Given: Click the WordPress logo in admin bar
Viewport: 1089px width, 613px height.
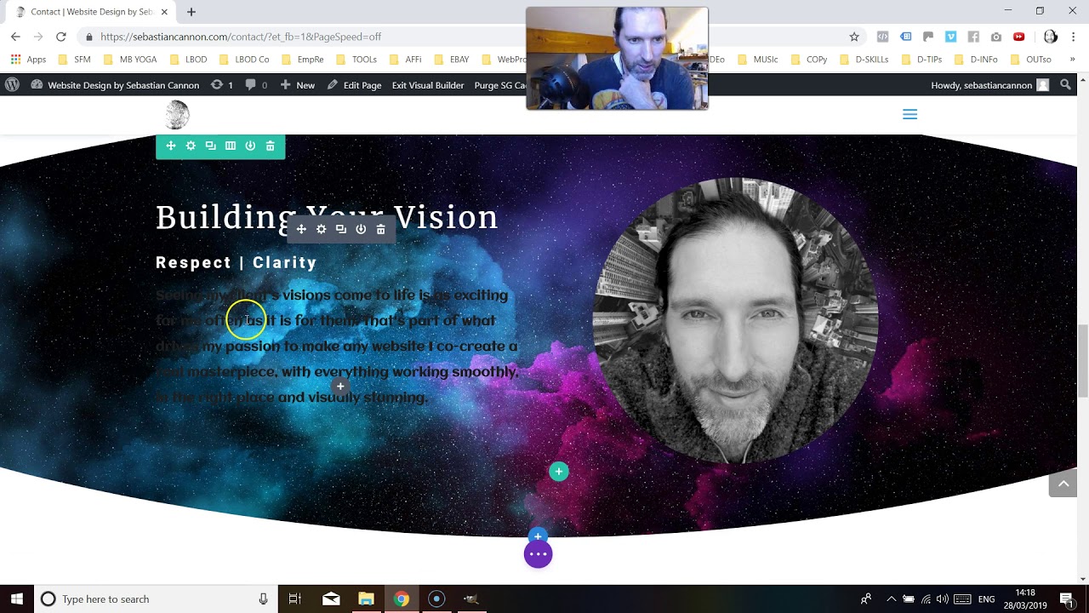Looking at the screenshot, I should [x=12, y=85].
